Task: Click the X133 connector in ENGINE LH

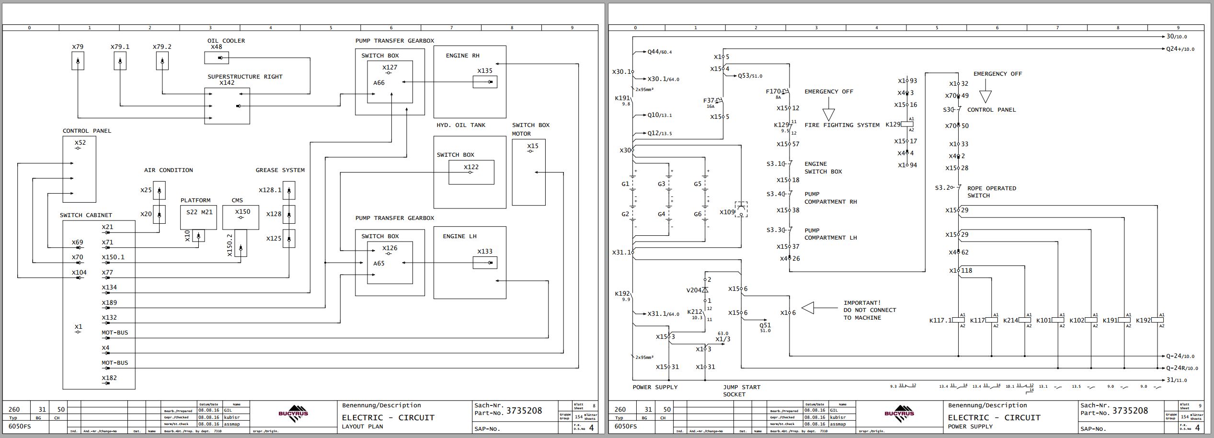Action: [x=484, y=263]
